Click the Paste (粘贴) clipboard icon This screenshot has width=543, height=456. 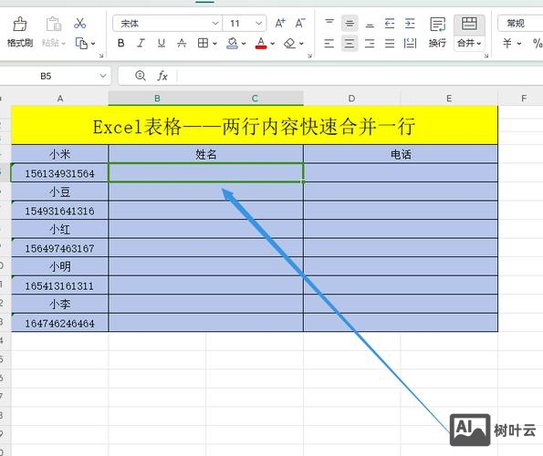click(53, 24)
